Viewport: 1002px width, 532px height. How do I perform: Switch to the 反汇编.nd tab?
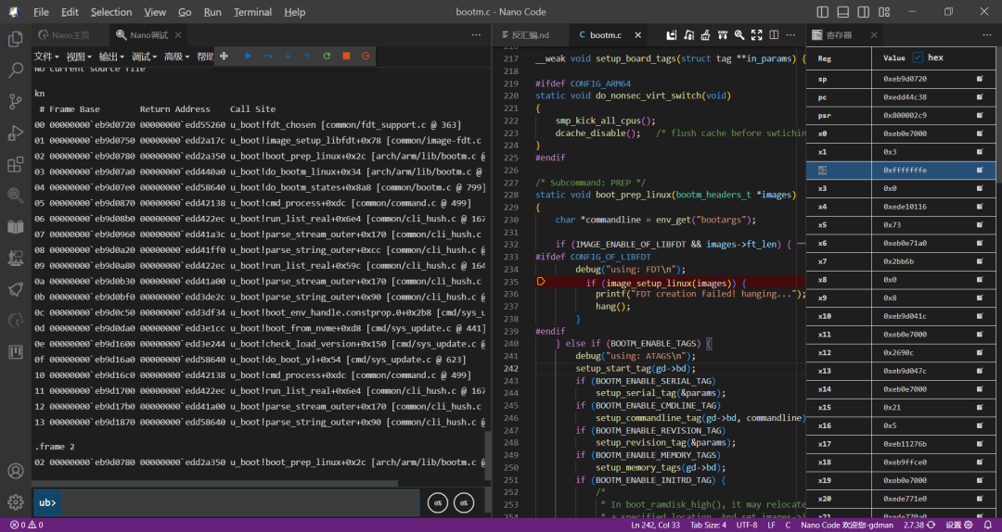pyautogui.click(x=530, y=35)
